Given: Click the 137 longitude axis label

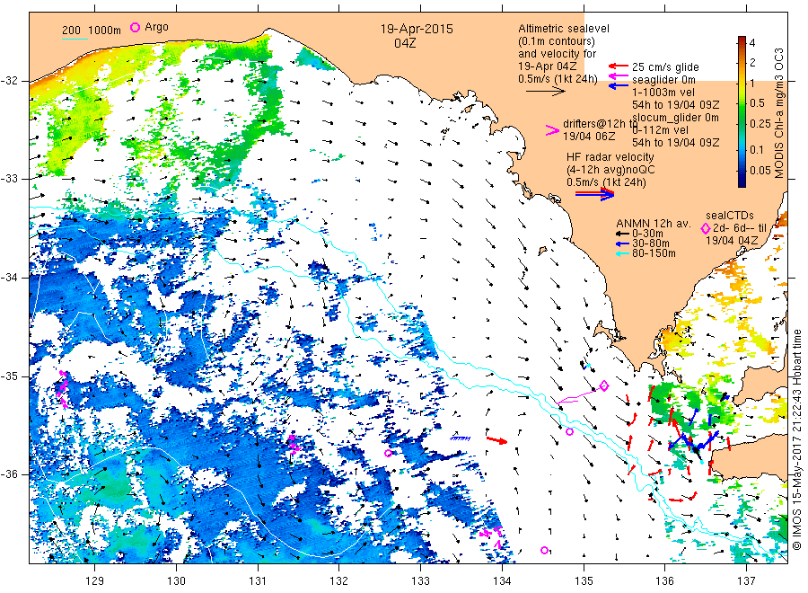Looking at the screenshot, I should point(746,581).
